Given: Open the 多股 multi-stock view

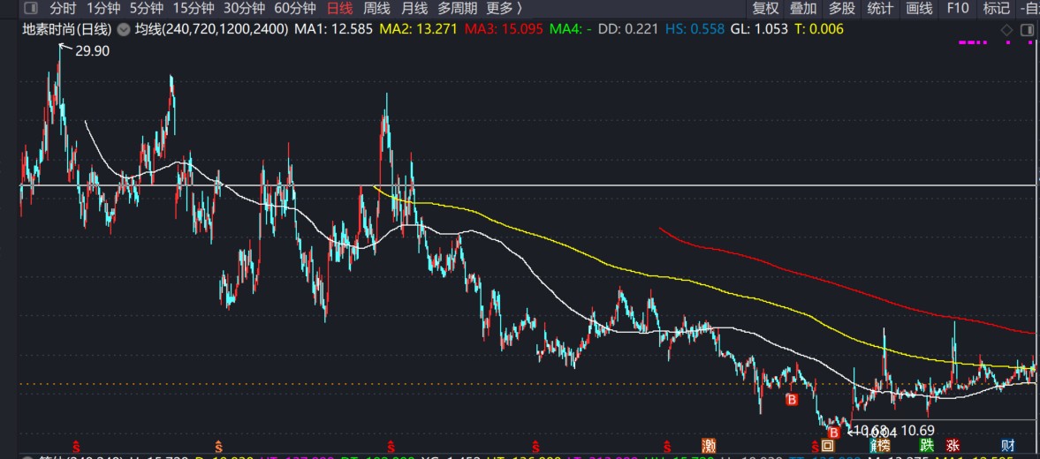Looking at the screenshot, I should [842, 9].
